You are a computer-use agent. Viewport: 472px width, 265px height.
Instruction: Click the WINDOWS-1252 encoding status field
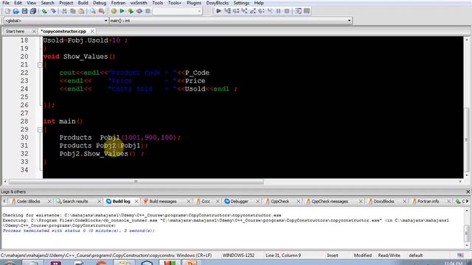pyautogui.click(x=238, y=255)
